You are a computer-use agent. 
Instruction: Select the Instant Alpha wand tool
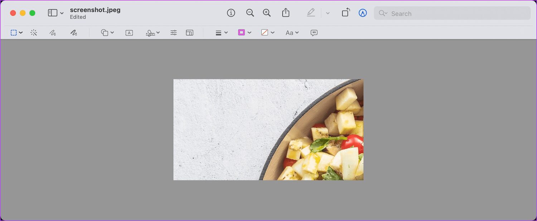(x=34, y=33)
